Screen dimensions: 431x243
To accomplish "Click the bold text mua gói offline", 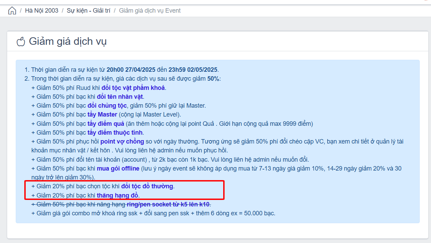I will tap(118, 168).
